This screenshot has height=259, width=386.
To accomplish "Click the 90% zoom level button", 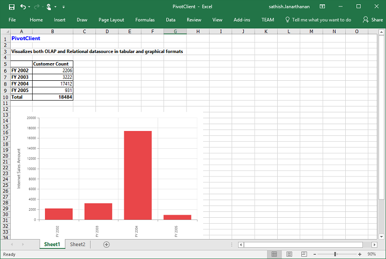I will tap(372, 254).
